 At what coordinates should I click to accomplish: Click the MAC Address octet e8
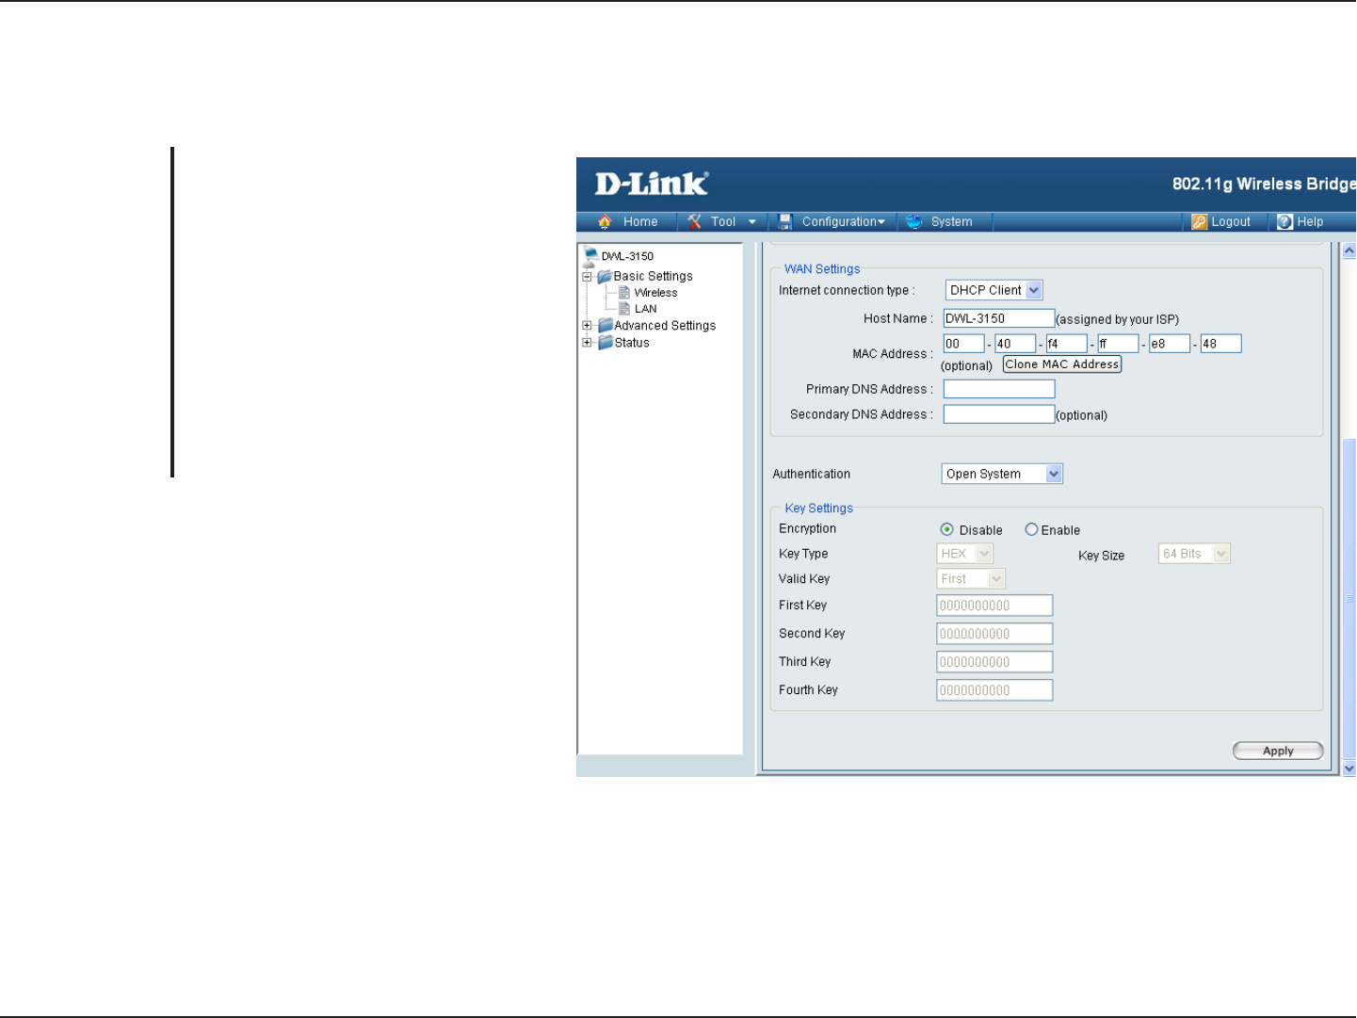[1169, 344]
